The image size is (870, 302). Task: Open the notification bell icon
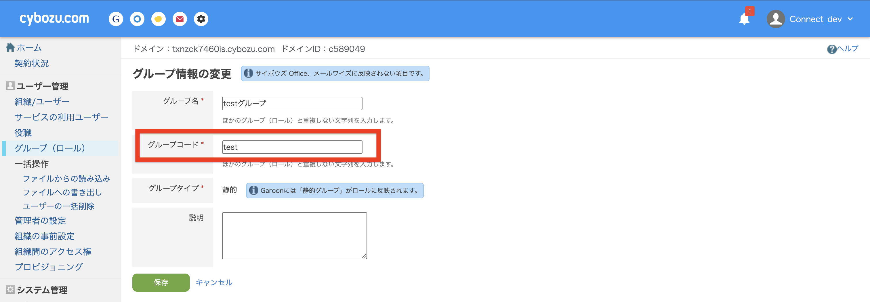744,19
